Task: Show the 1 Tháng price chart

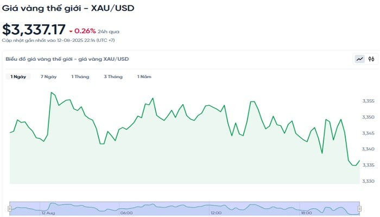Action: (x=80, y=77)
